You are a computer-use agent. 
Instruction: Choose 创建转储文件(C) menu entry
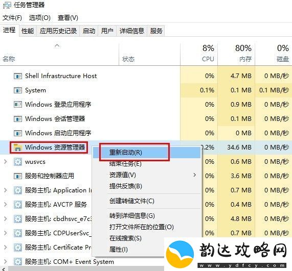[x=147, y=201]
